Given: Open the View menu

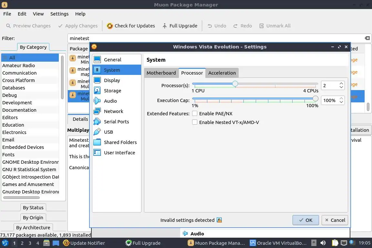Looking at the screenshot, I should [x=38, y=14].
